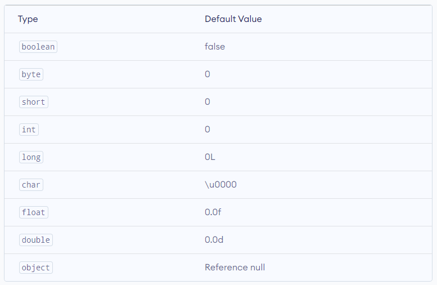Click the 0 value for int
This screenshot has height=285, width=437.
208,129
